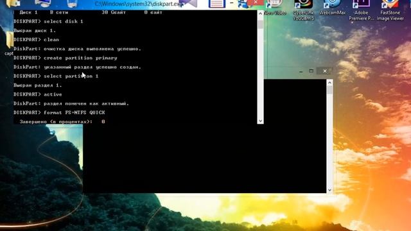
Task: Minimize the second console window
Action: 301,71
